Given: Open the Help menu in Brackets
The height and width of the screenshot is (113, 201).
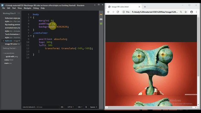Looking at the screenshot, I should [x=43, y=8].
